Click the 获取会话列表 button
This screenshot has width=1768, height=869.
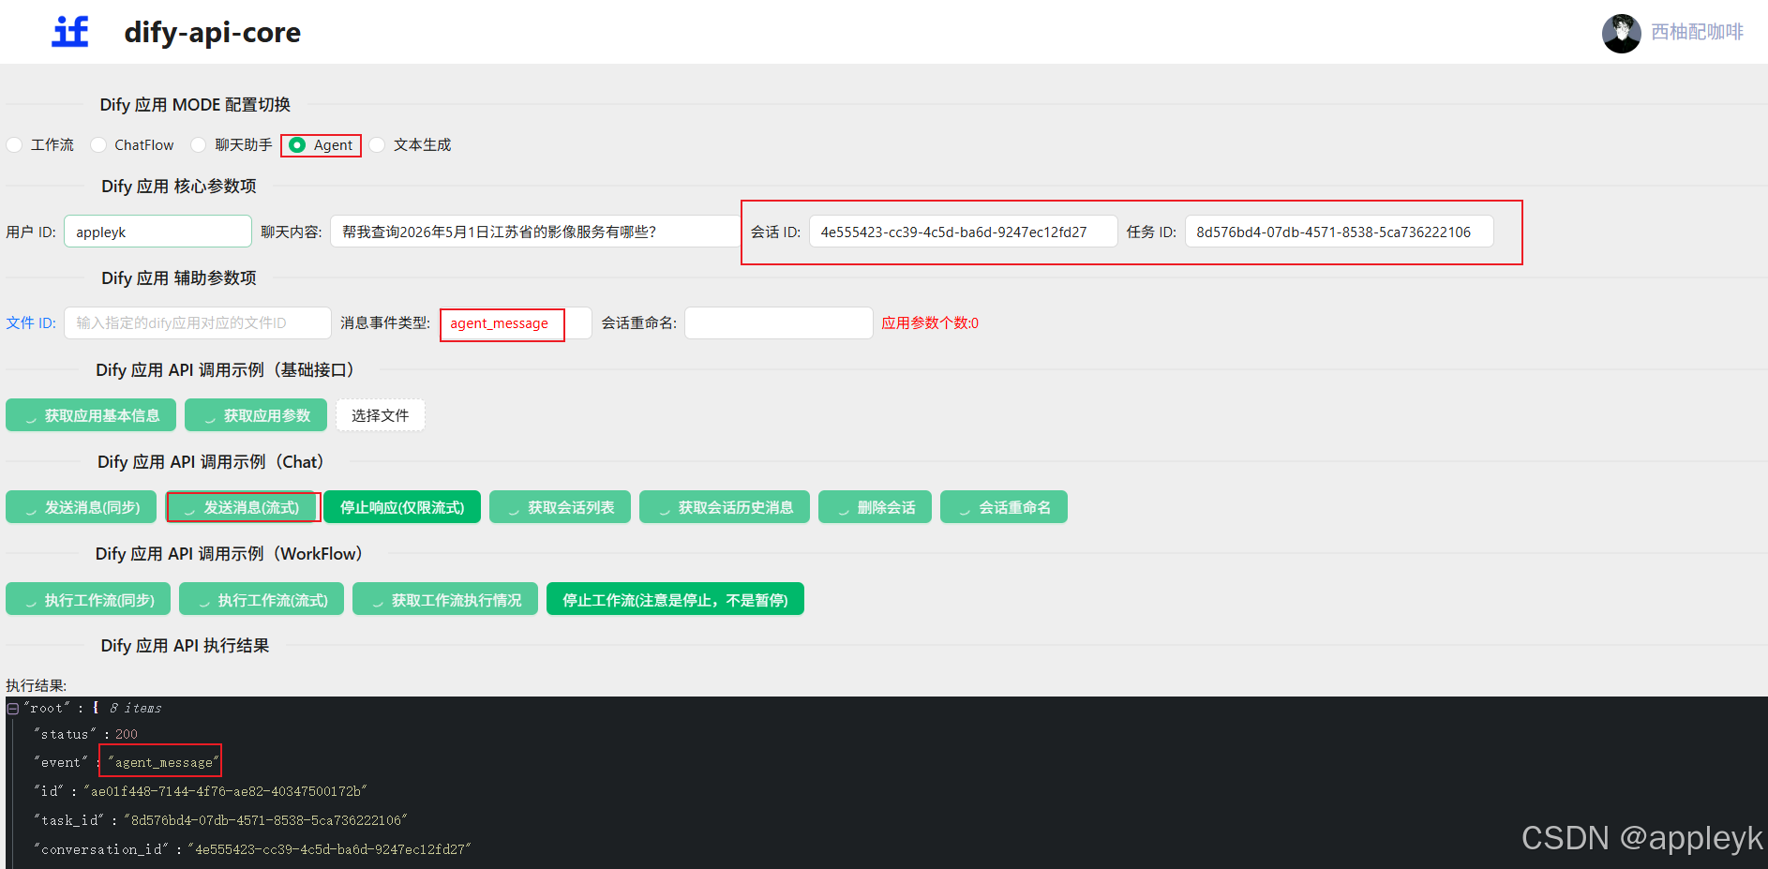point(560,507)
